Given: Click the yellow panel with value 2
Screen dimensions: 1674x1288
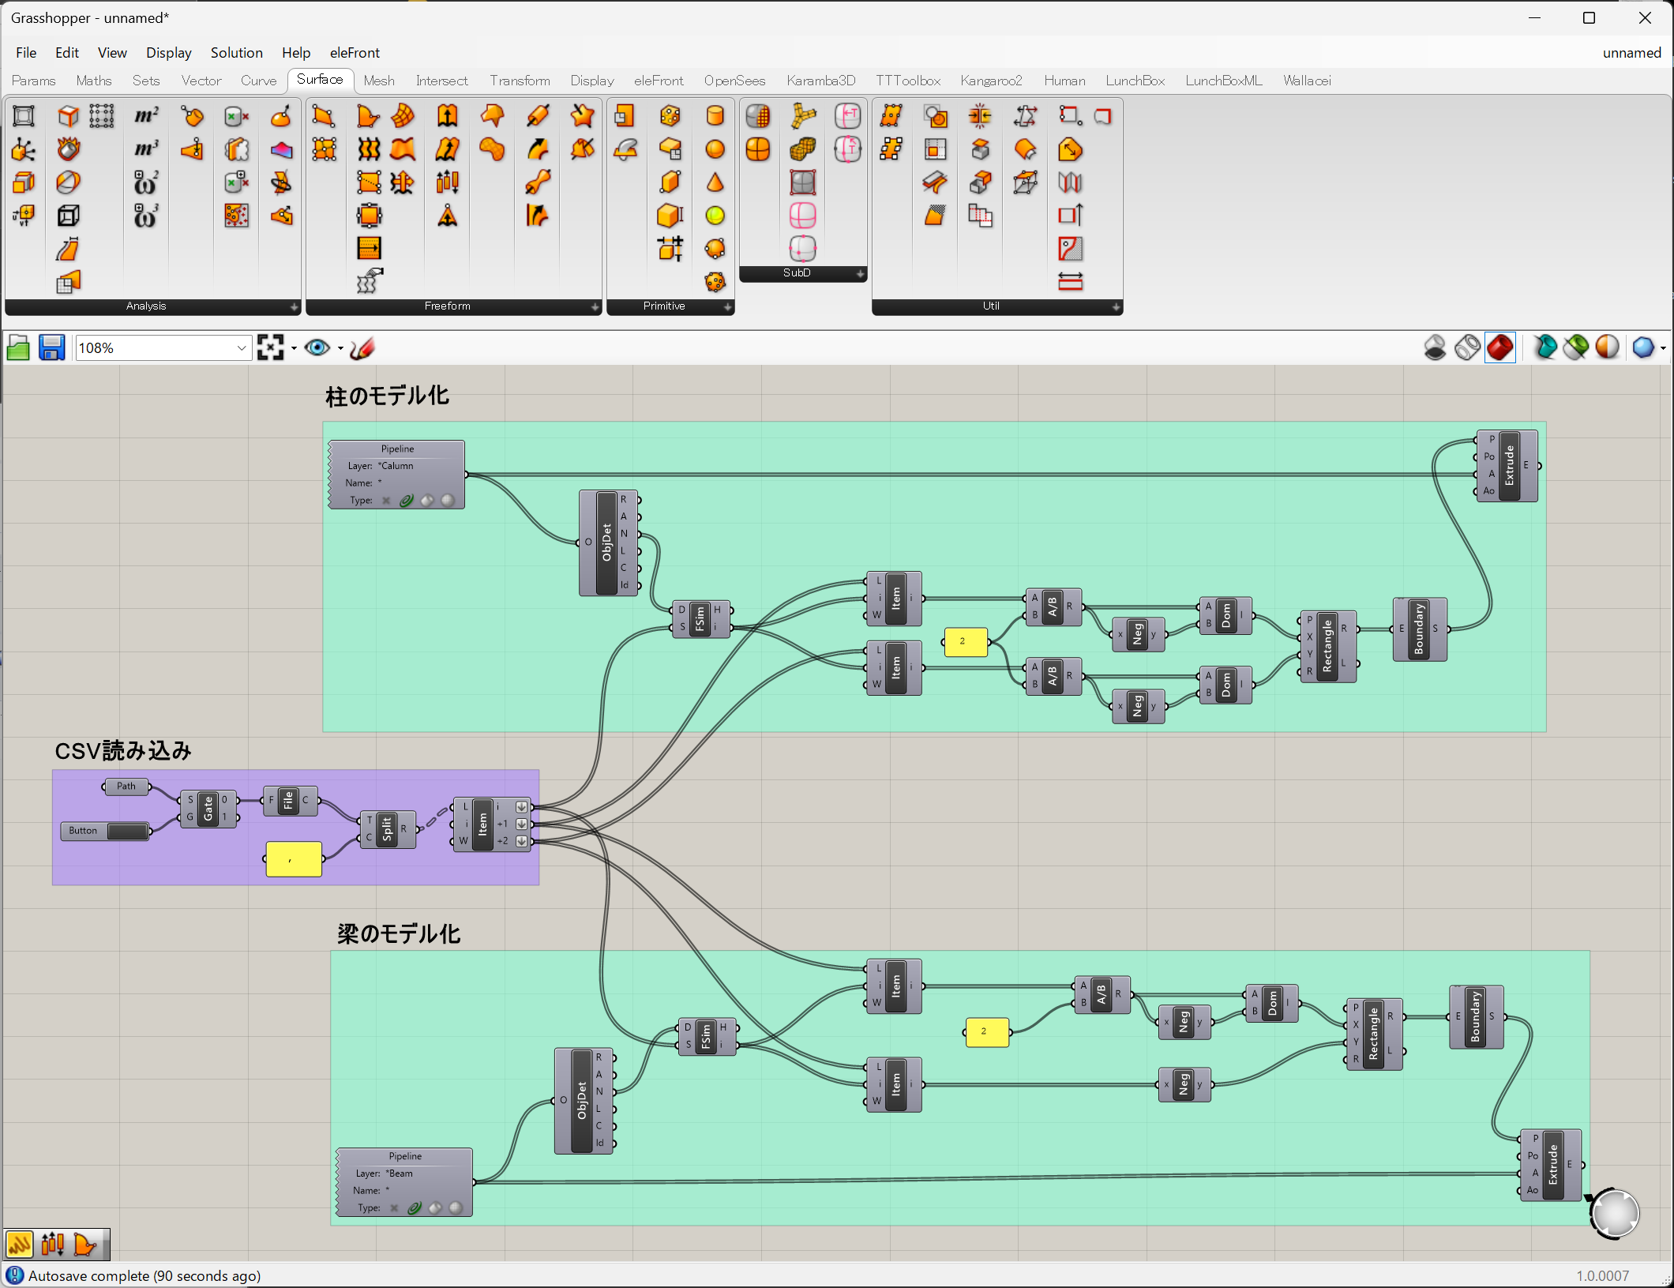Looking at the screenshot, I should [x=965, y=641].
